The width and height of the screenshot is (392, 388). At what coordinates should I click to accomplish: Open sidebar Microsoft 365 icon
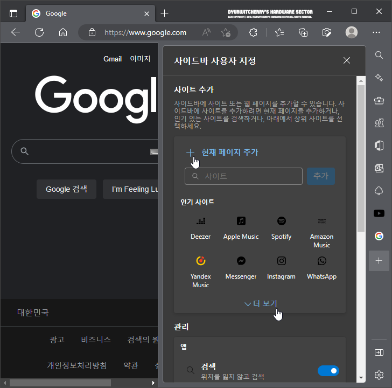[379, 145]
